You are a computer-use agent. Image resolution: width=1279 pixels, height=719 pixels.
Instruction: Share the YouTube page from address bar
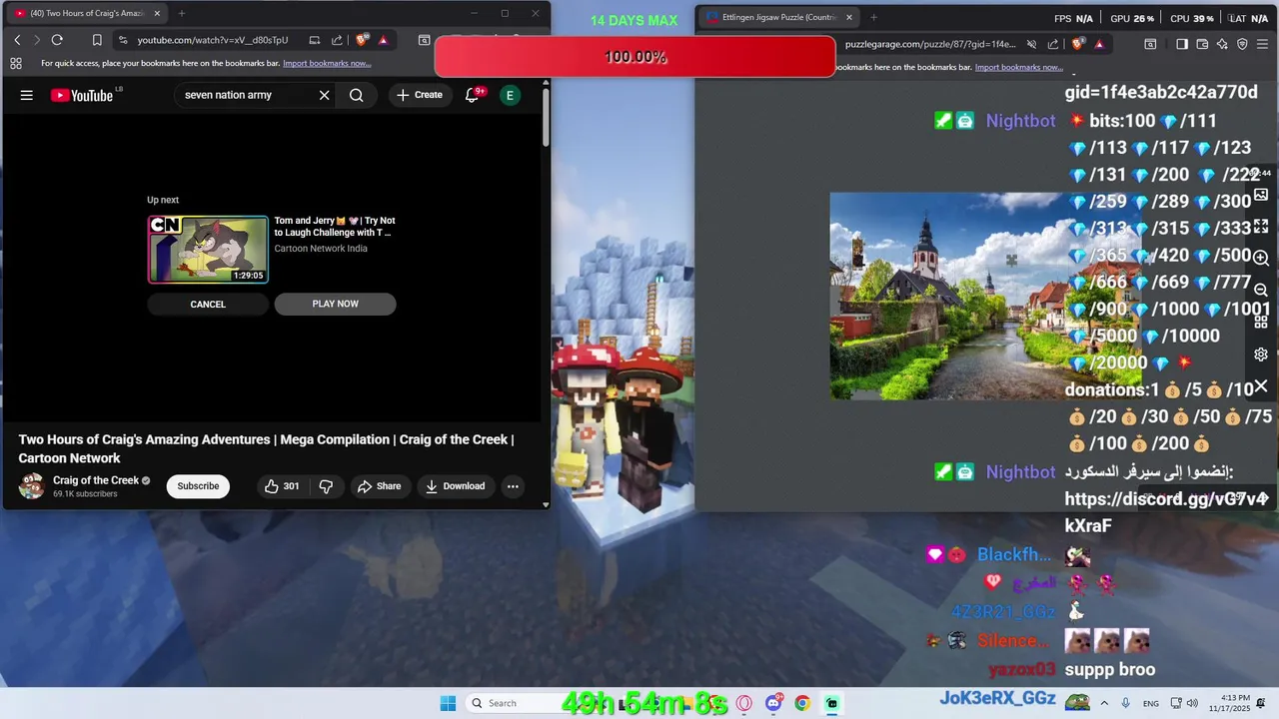point(339,40)
